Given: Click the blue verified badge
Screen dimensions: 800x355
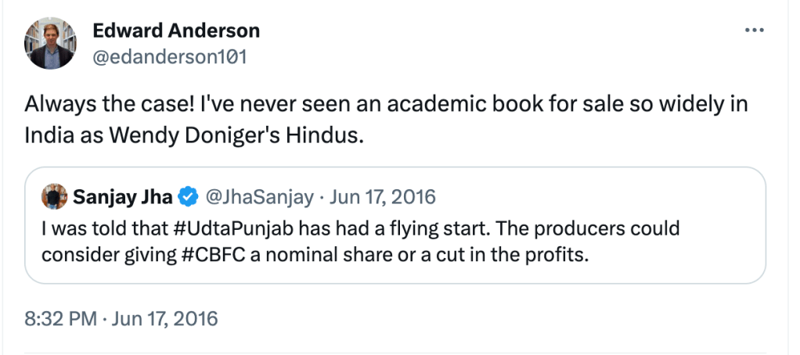Looking at the screenshot, I should pos(188,197).
